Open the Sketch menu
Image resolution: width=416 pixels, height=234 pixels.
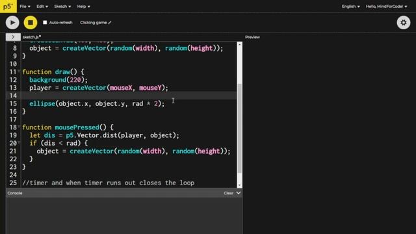click(62, 6)
